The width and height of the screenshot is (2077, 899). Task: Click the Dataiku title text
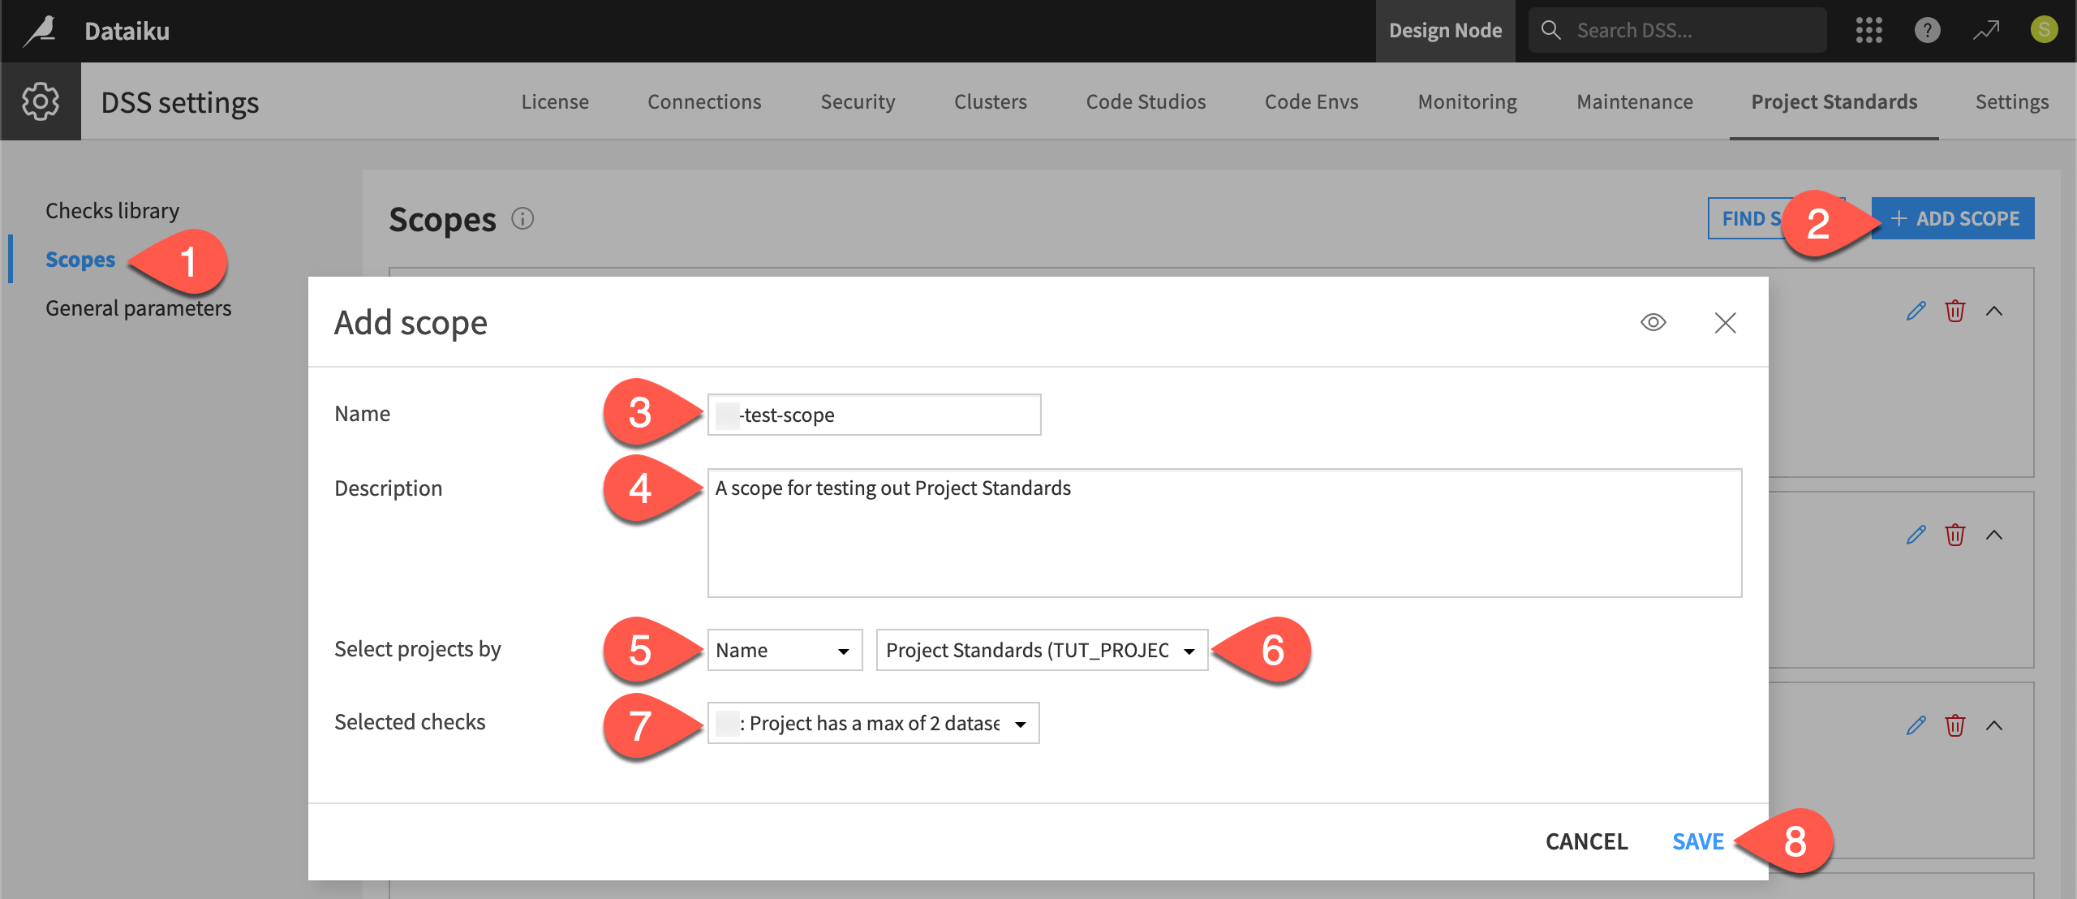tap(127, 31)
